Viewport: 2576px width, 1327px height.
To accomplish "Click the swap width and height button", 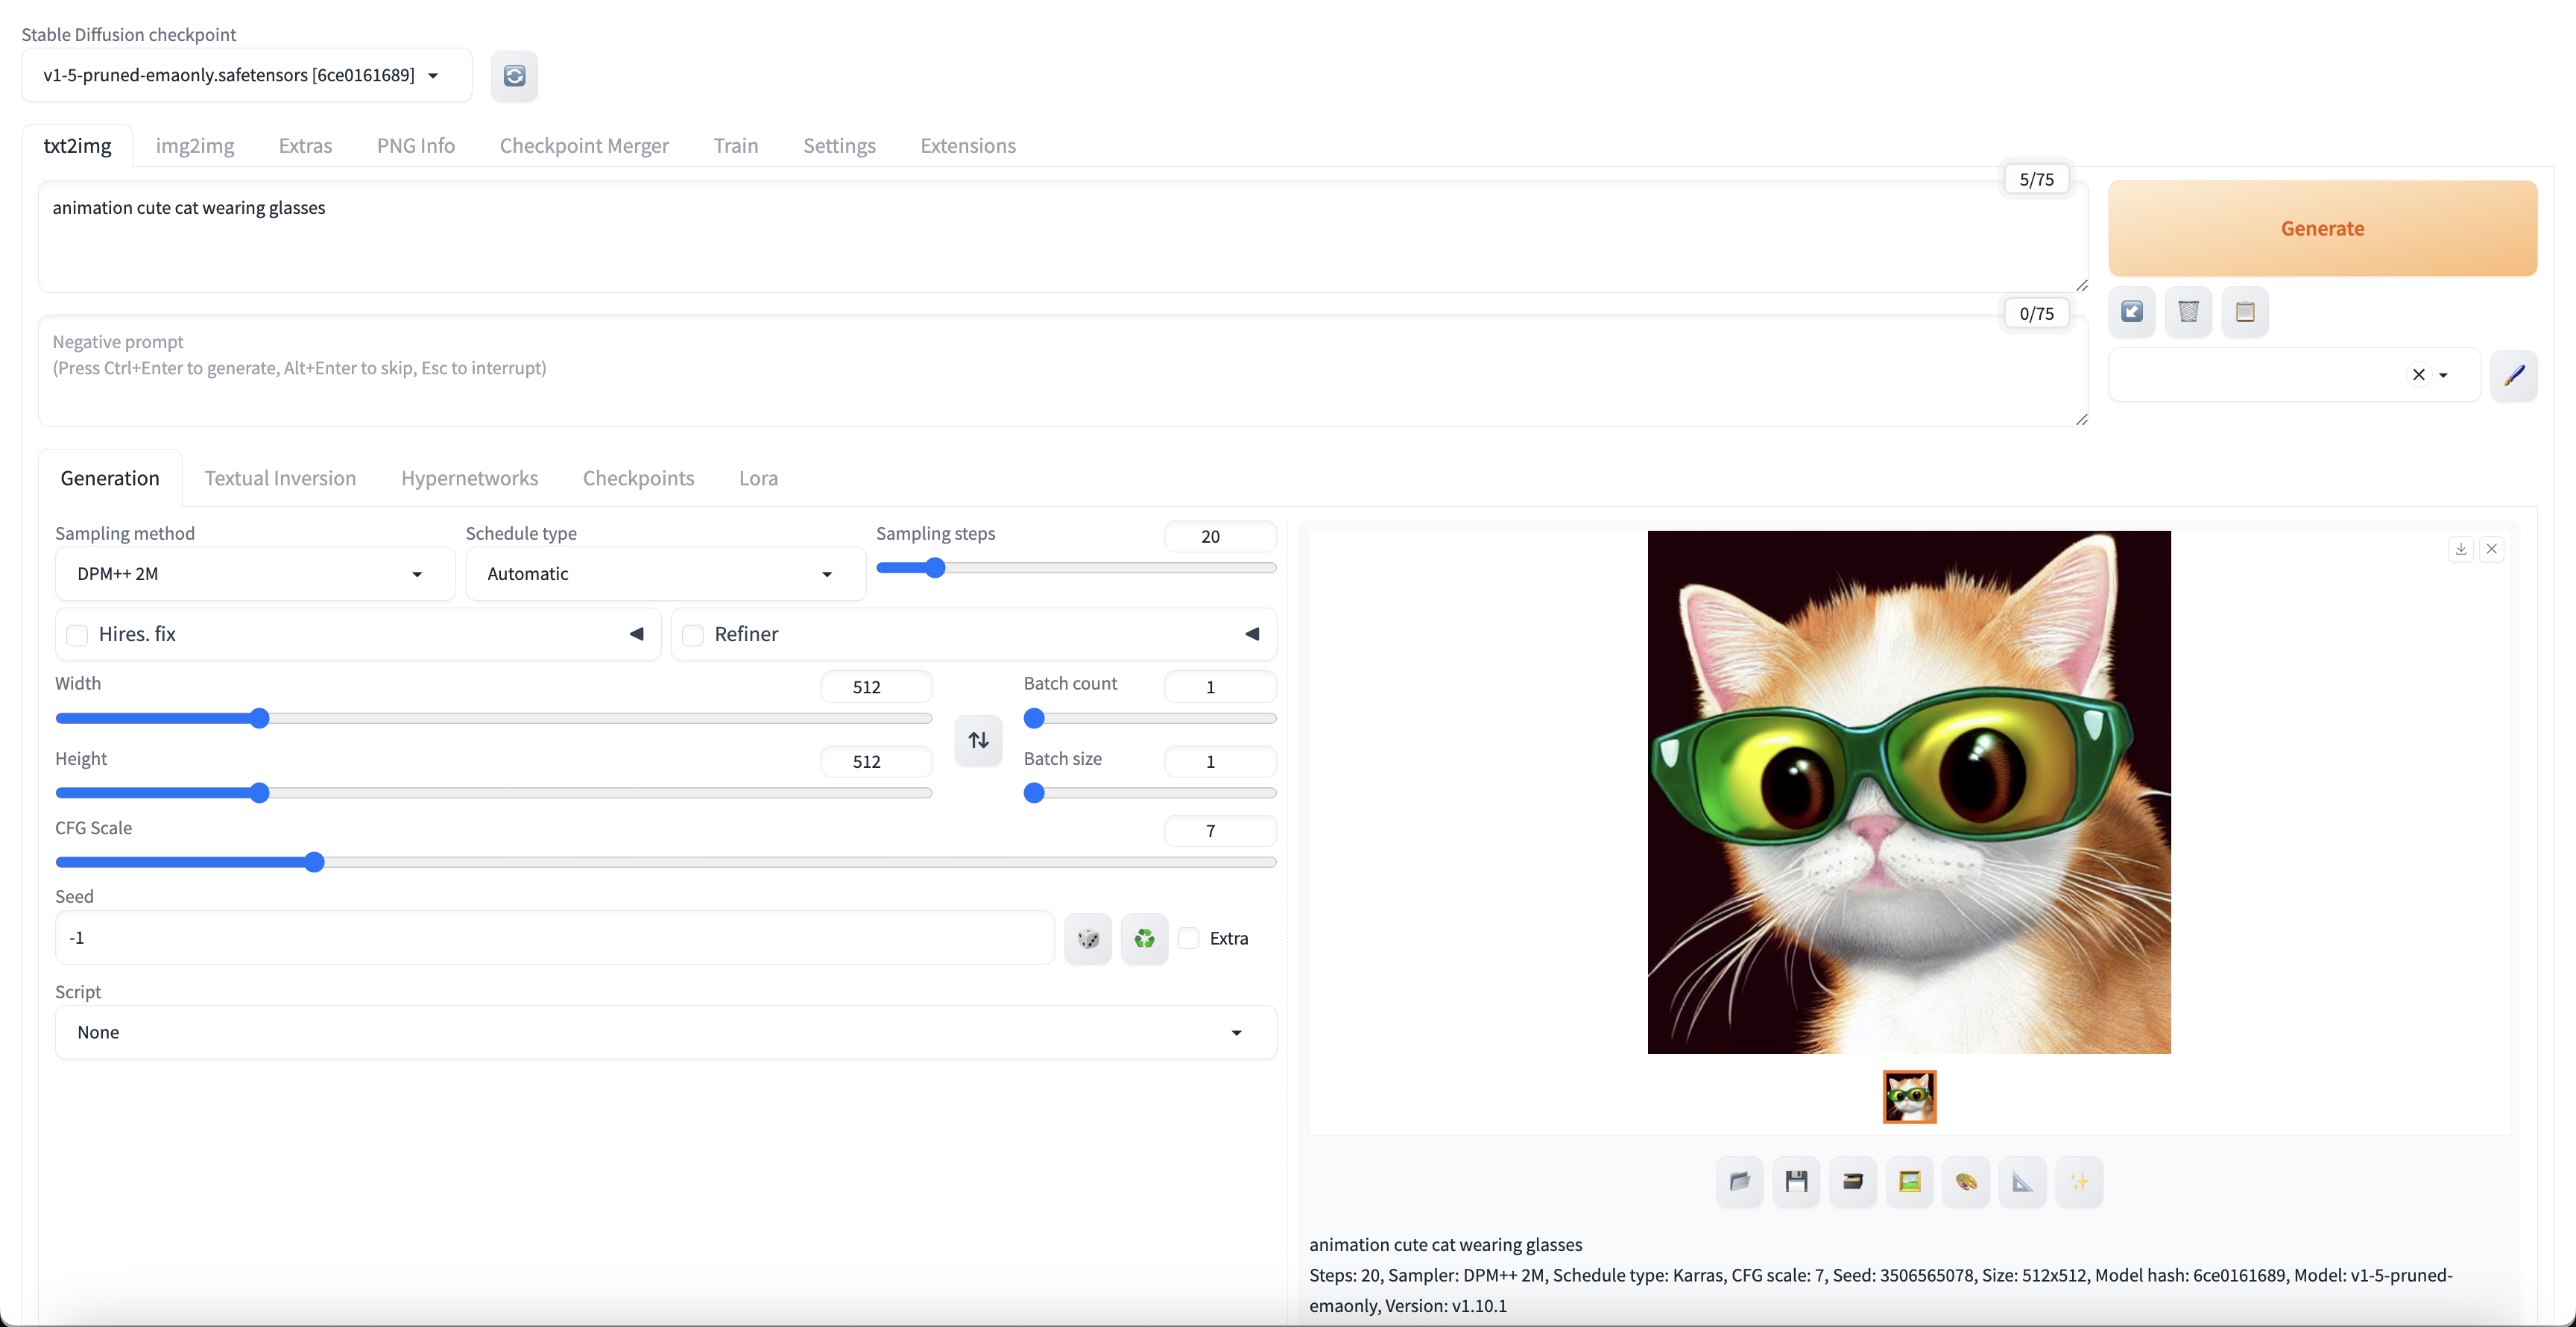I will coord(978,740).
